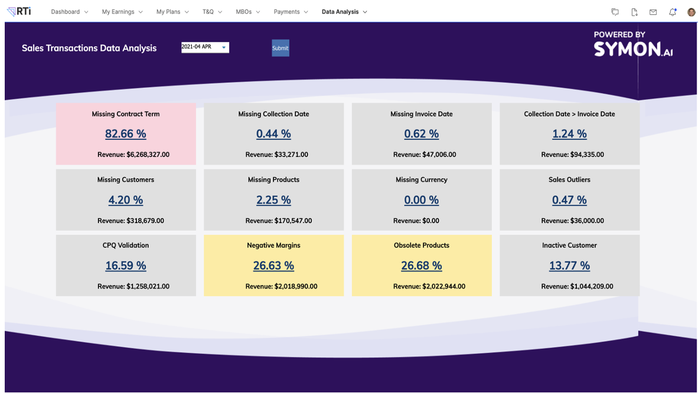698x393 pixels.
Task: Click the Submit button
Action: [280, 48]
